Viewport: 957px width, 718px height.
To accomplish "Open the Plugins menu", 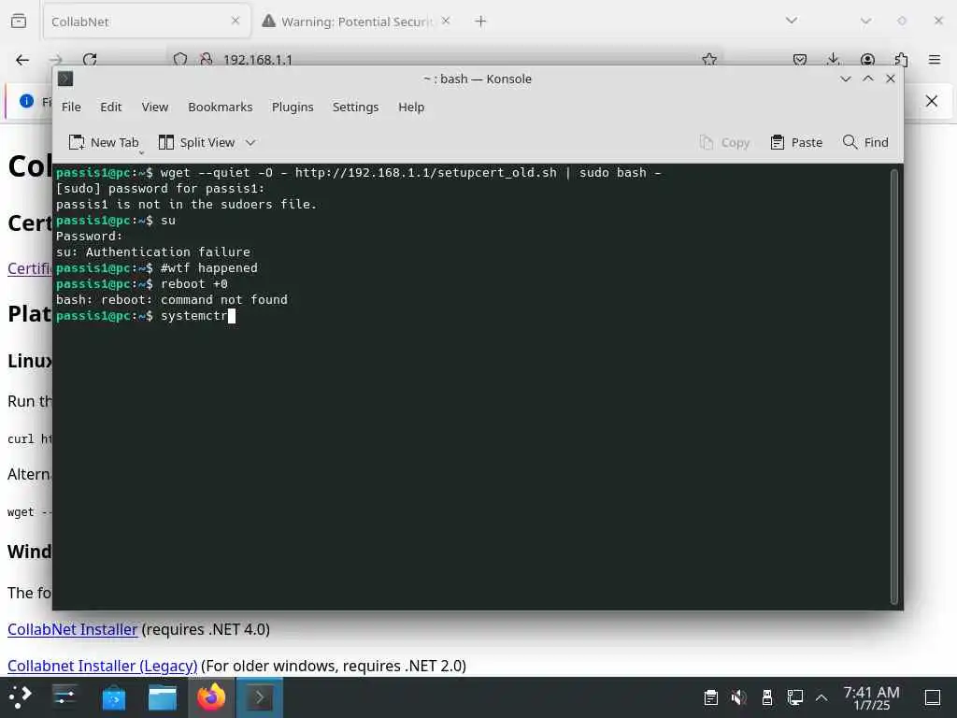I will pos(293,107).
